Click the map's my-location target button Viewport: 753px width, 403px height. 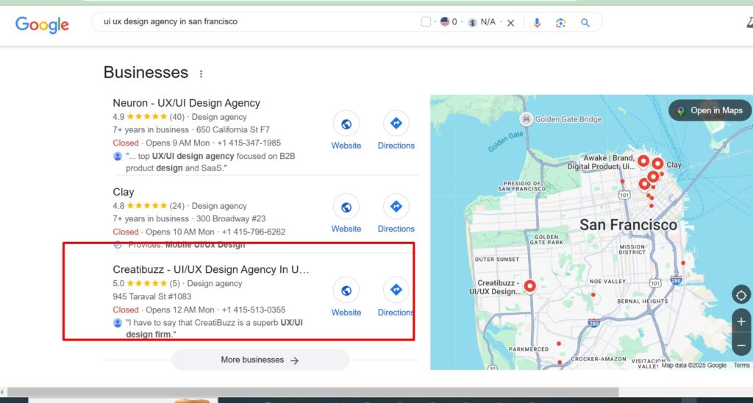(741, 295)
